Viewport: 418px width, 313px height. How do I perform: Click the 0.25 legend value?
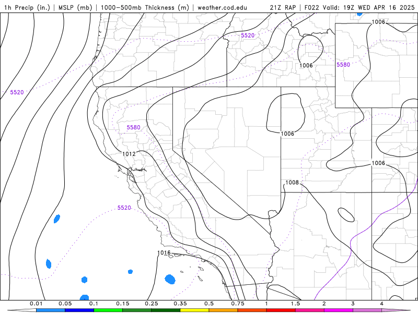[152, 304]
